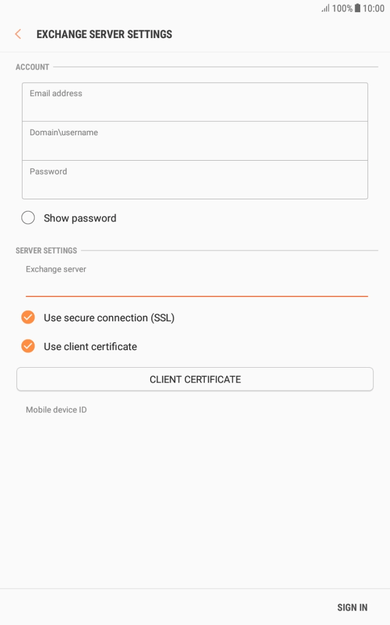Focus the Email address input field

pyautogui.click(x=195, y=102)
